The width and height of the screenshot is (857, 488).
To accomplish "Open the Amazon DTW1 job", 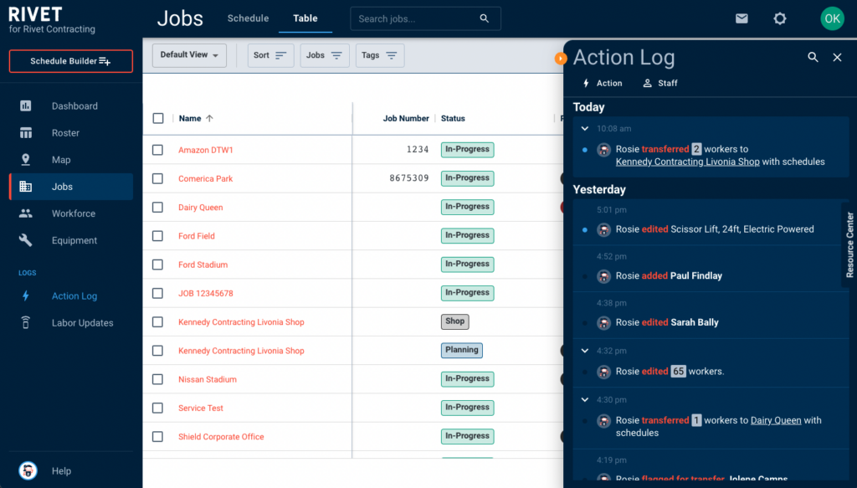I will click(206, 150).
